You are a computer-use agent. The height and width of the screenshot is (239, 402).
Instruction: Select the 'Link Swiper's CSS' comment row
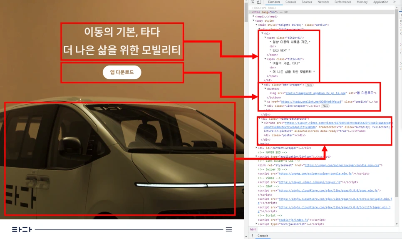click(x=279, y=161)
